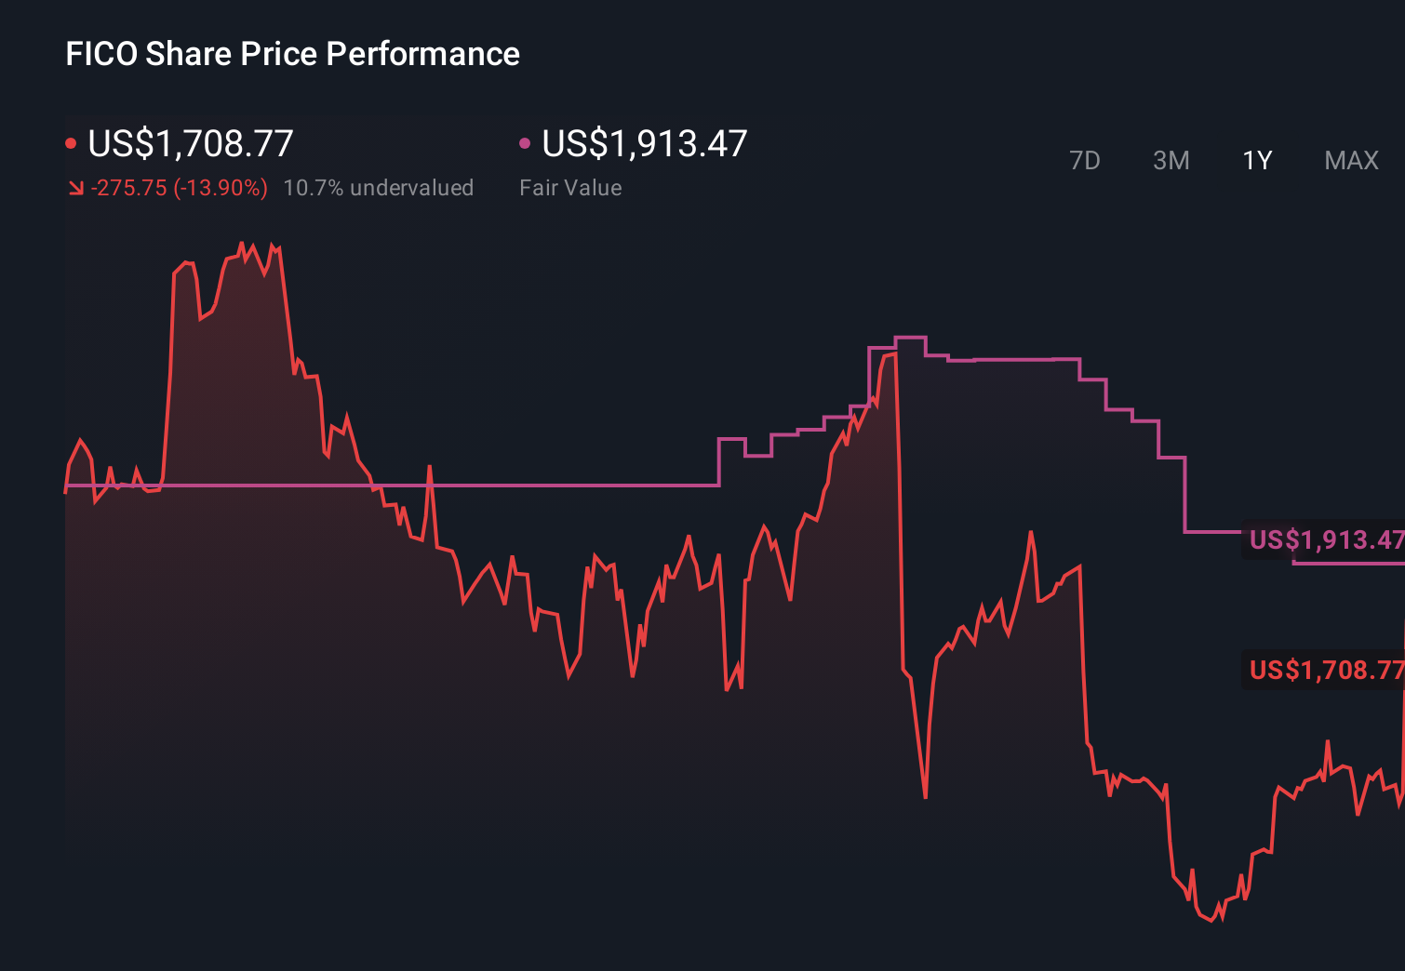The image size is (1405, 971).
Task: Click the highest plateau of the pink line
Action: point(910,338)
